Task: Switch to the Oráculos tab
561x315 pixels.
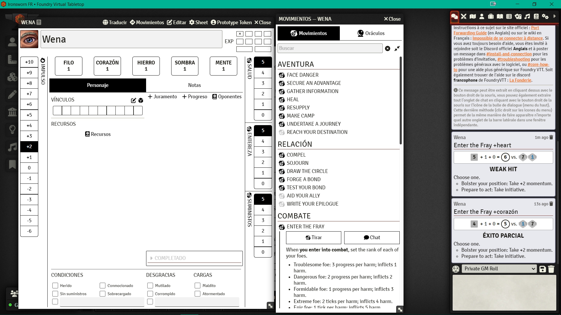Action: (371, 33)
